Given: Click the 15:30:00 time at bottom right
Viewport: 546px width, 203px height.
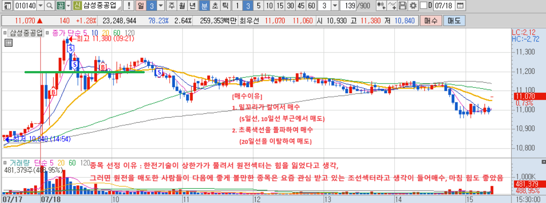Looking at the screenshot, I should click(x=529, y=199).
